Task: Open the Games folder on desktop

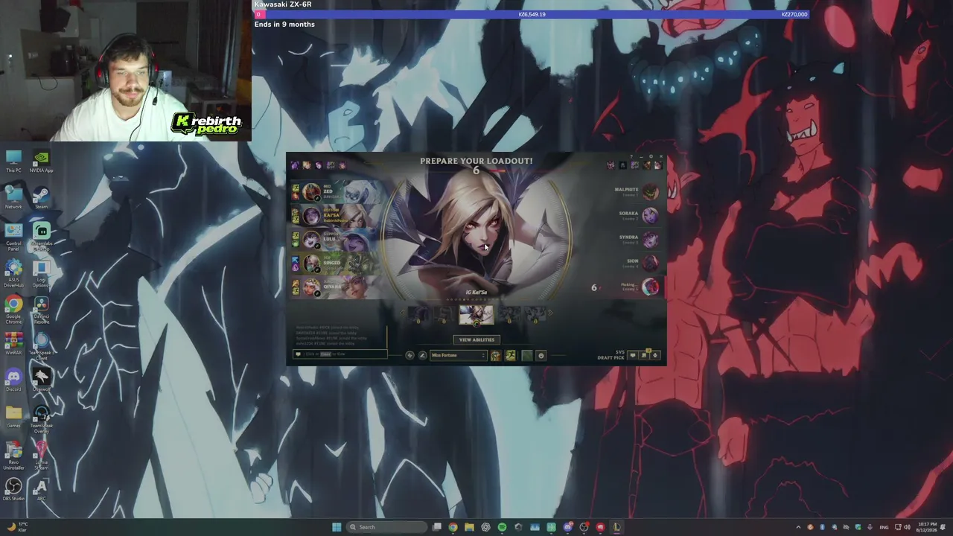Action: (x=13, y=416)
